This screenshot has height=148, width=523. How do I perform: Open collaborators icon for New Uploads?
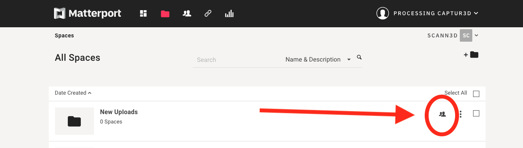[442, 114]
